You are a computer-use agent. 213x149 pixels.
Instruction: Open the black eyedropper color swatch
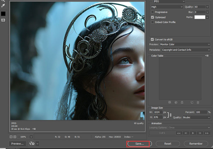pyautogui.click(x=3, y=14)
